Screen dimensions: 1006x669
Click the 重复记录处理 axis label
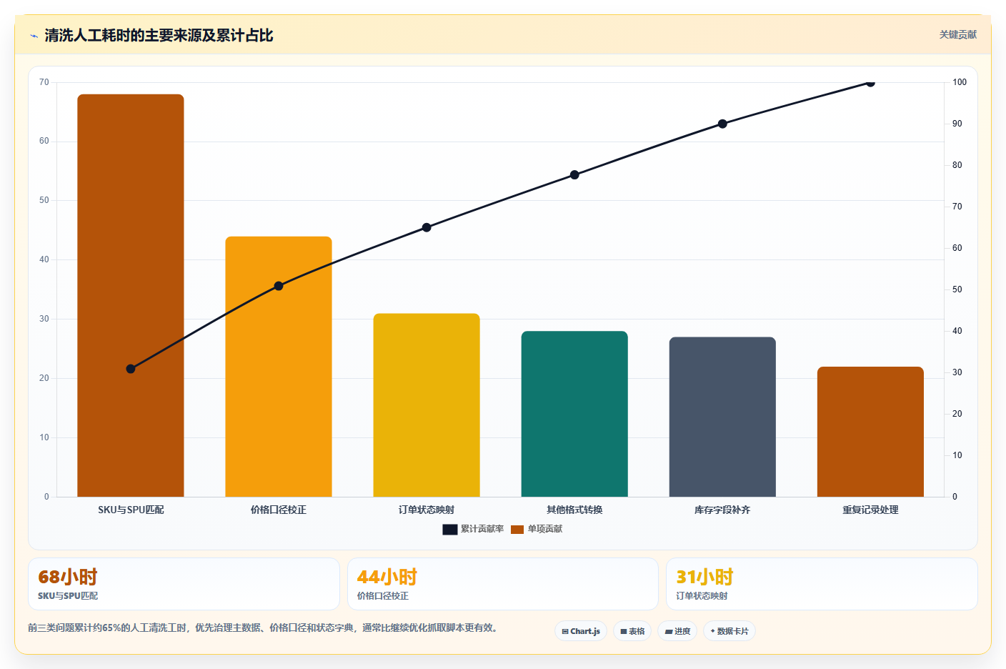coord(870,510)
